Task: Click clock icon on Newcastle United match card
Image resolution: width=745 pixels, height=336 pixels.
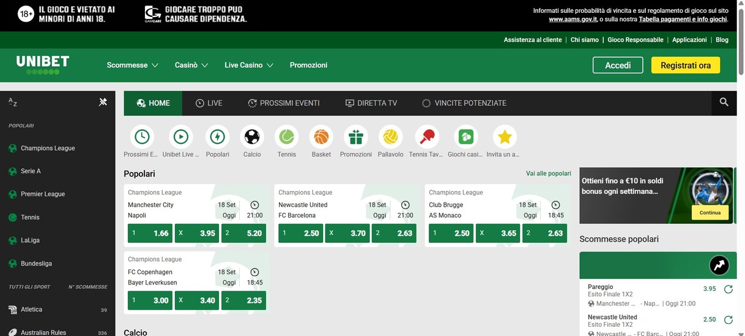Action: (x=405, y=205)
